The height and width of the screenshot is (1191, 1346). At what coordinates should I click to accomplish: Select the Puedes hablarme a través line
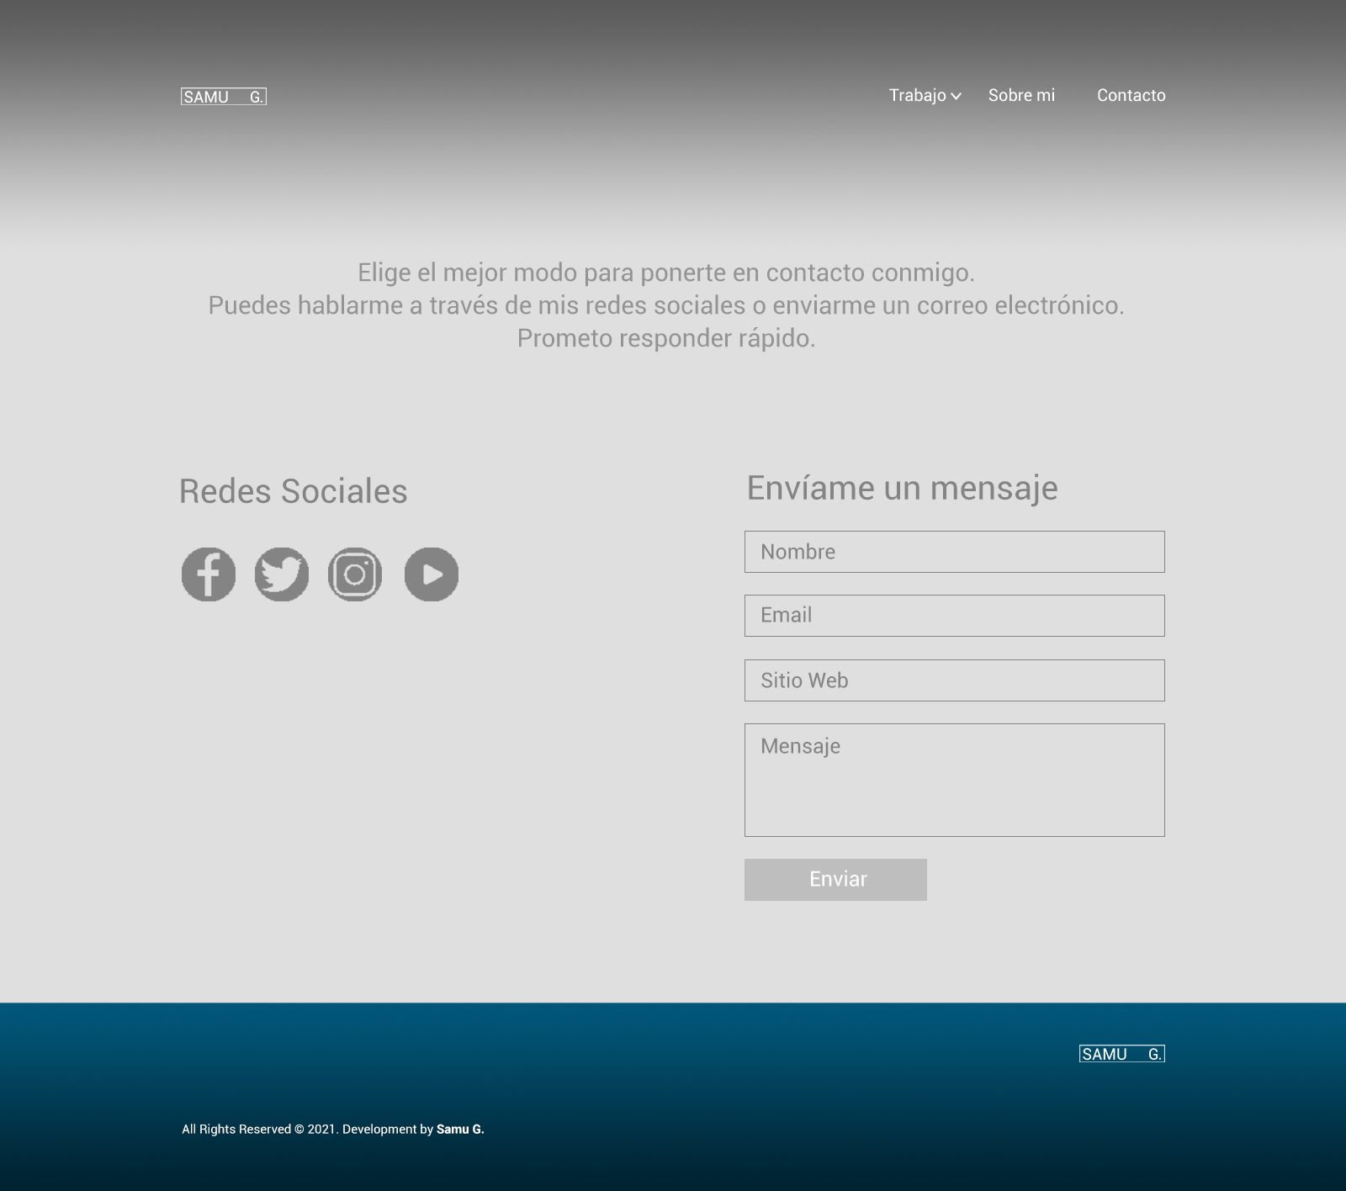pyautogui.click(x=666, y=305)
